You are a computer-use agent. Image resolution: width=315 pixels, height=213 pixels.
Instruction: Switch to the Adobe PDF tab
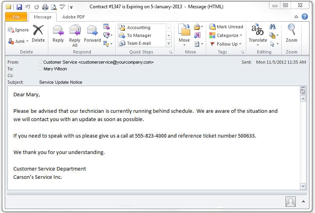click(73, 17)
